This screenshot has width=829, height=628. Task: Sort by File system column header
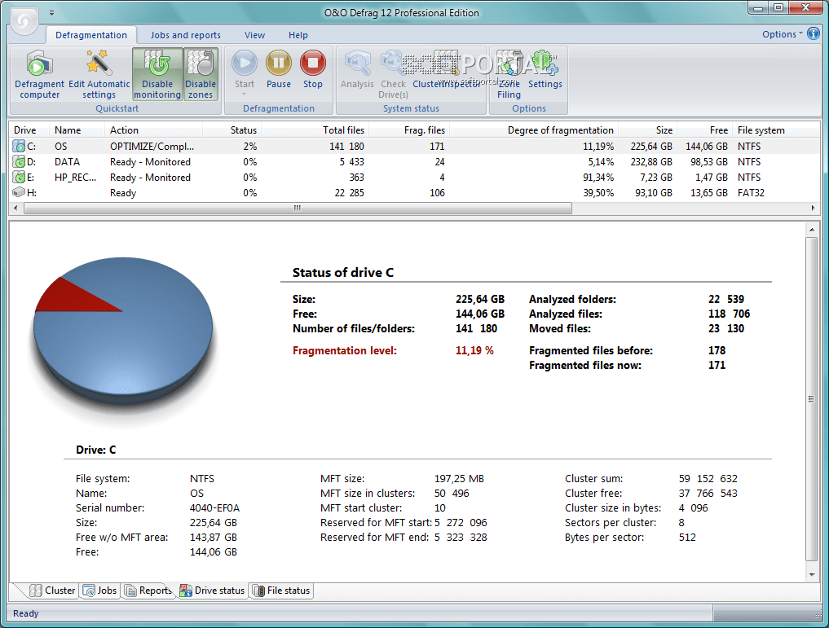[x=774, y=130]
